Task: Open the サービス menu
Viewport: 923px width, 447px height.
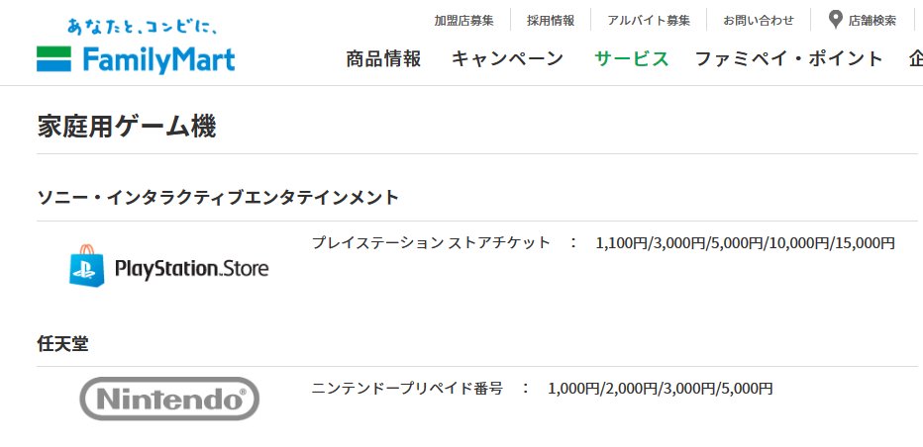Action: [x=632, y=58]
